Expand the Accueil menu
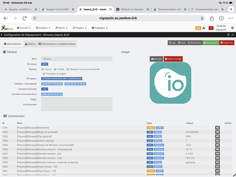This screenshot has height=177, width=236. click(24, 28)
